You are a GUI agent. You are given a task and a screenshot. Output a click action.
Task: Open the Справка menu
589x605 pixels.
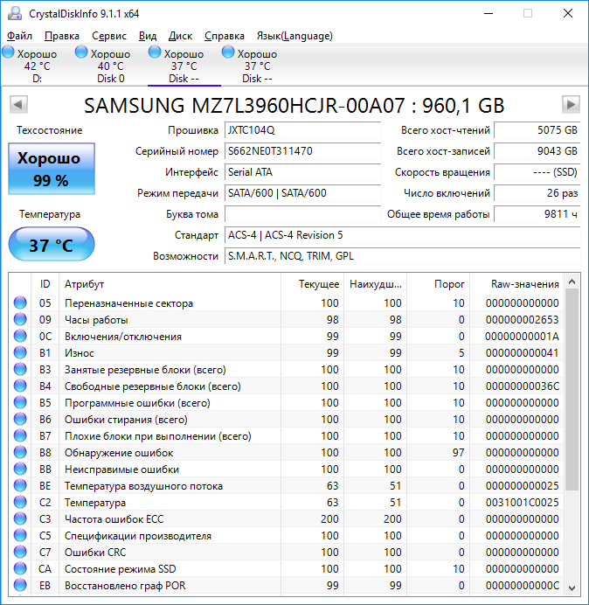224,36
